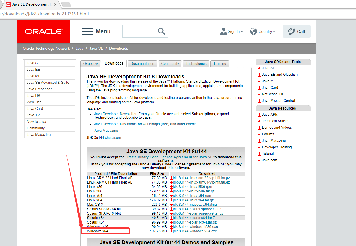Open the Documentation tab
Image resolution: width=356 pixels, height=246 pixels.
[x=142, y=64]
